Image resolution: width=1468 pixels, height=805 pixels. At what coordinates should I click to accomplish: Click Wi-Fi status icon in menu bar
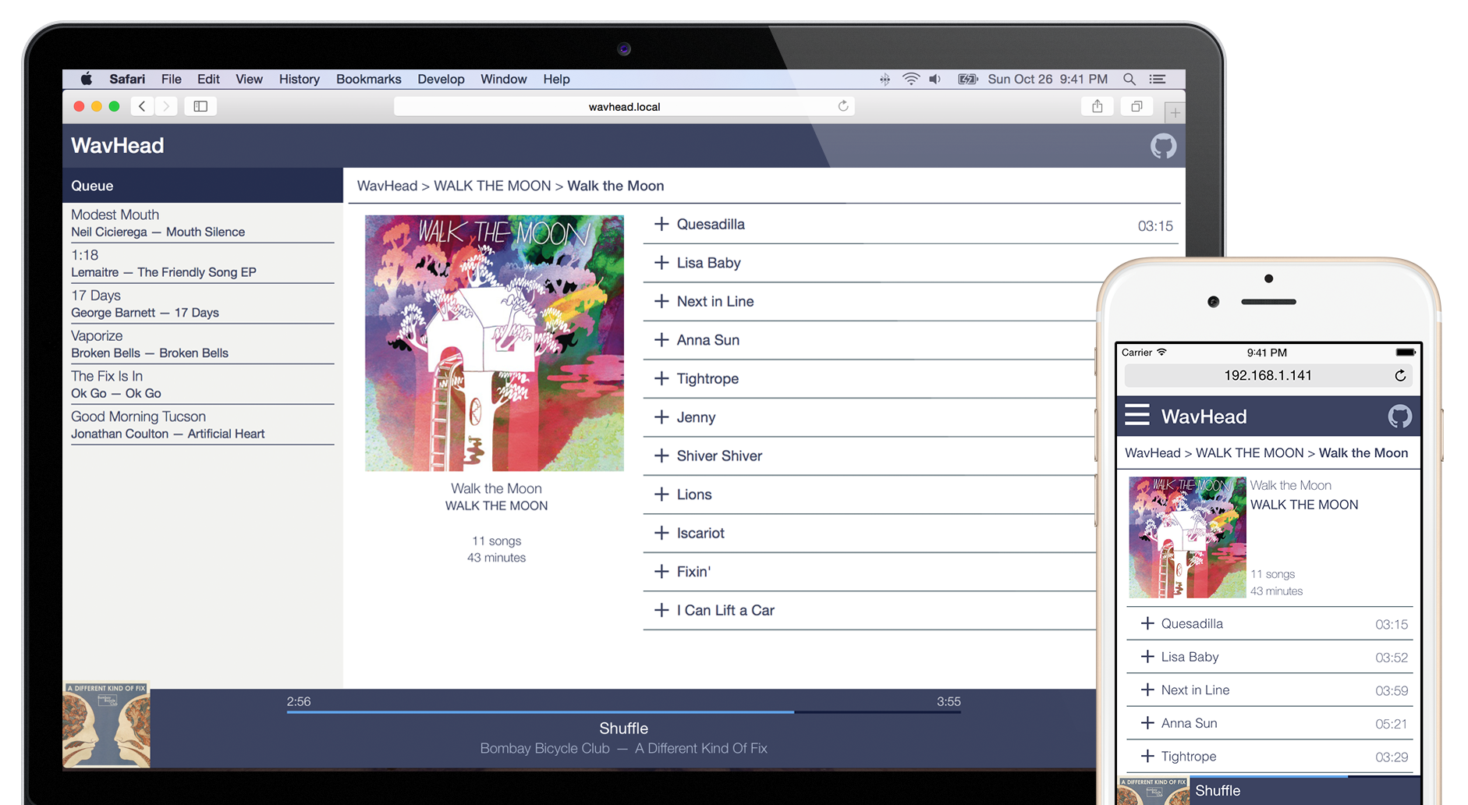[x=910, y=79]
